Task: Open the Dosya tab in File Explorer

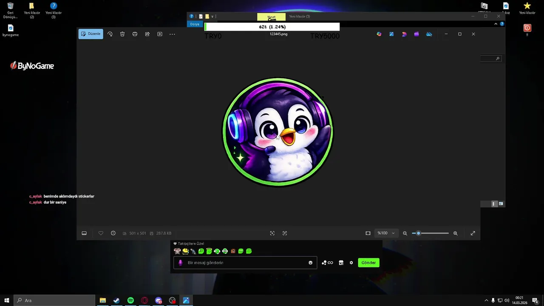Action: [x=195, y=24]
